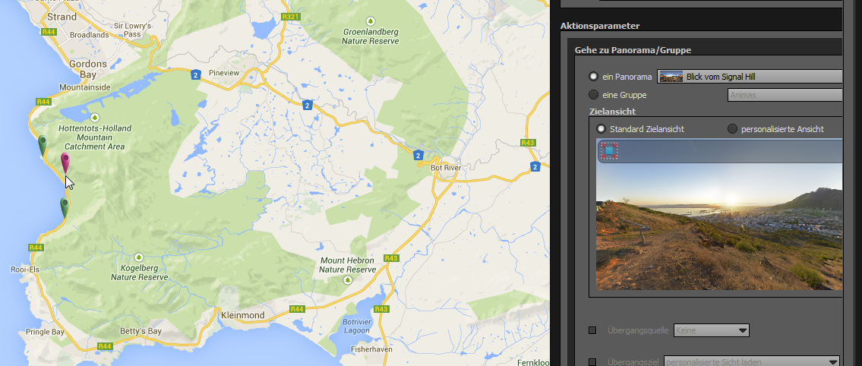Click the Mount Hebron Nature Reserve park icon
Viewport: 862px width, 366px height.
[348, 279]
